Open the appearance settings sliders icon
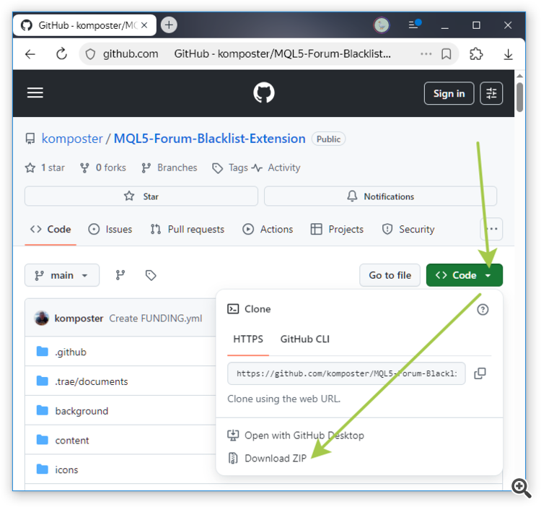The height and width of the screenshot is (507, 541). (x=491, y=93)
